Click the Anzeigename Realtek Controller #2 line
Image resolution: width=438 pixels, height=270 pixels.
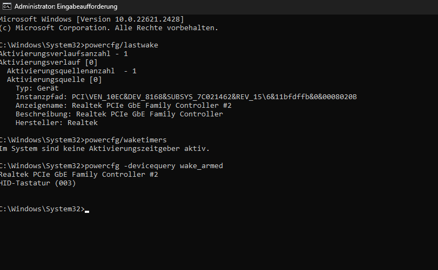[124, 106]
